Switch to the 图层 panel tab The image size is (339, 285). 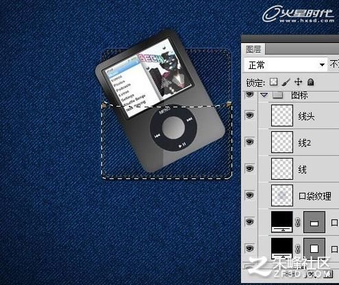pyautogui.click(x=253, y=49)
